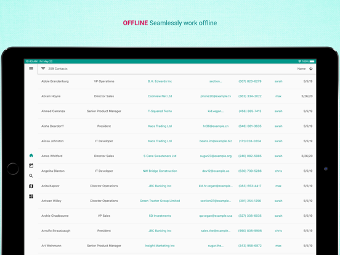Image resolution: width=340 pixels, height=255 pixels.
Task: Click Senior Product Manager in Ahmed Carranza row
Action: click(104, 111)
